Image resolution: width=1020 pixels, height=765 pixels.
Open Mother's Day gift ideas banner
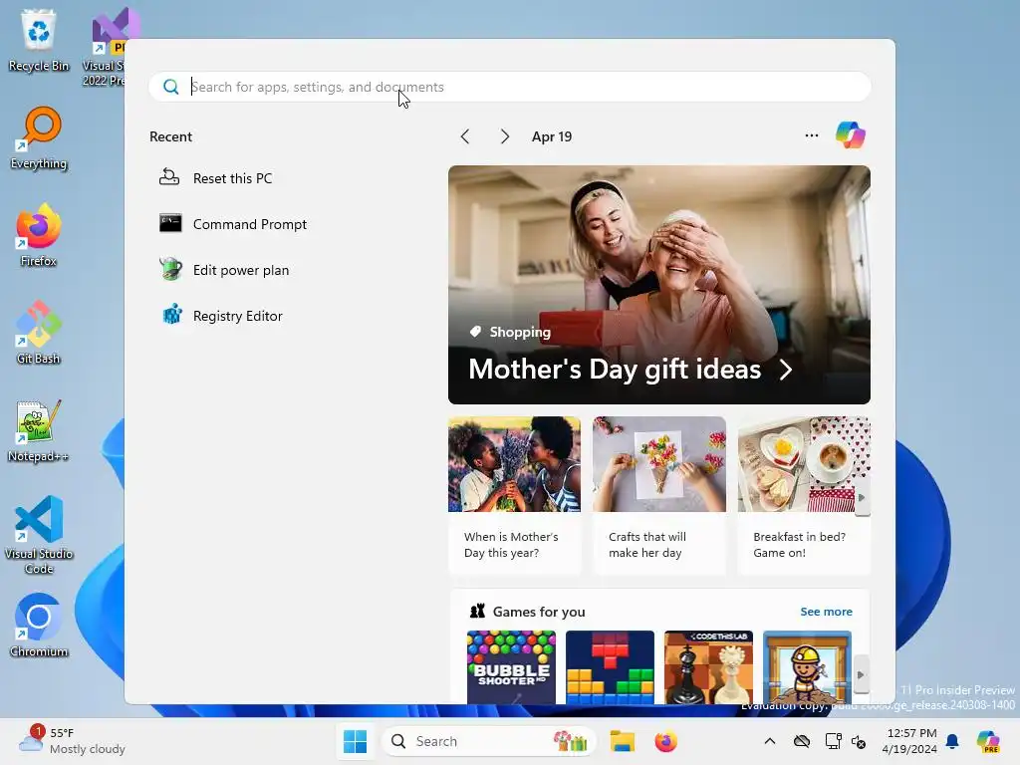click(x=659, y=285)
